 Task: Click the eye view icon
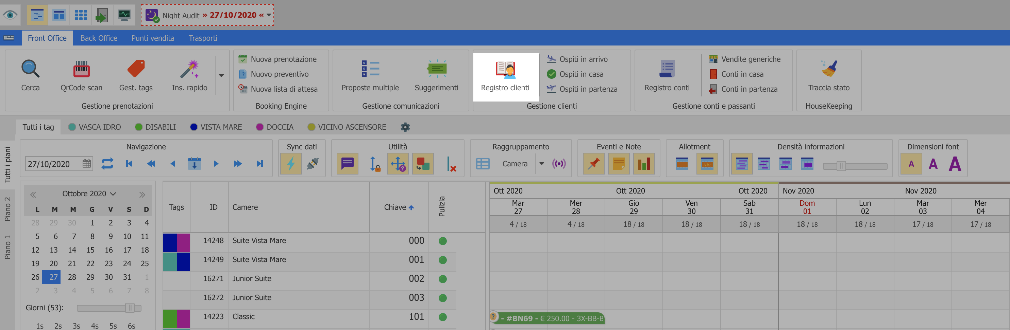10,15
